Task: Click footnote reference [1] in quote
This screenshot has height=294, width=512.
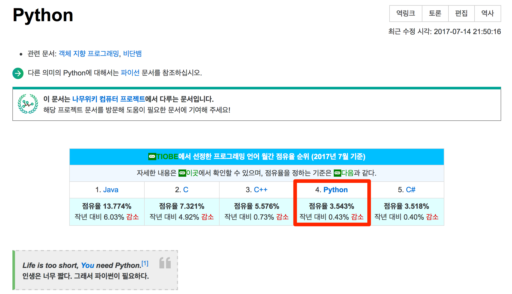Action: click(145, 263)
